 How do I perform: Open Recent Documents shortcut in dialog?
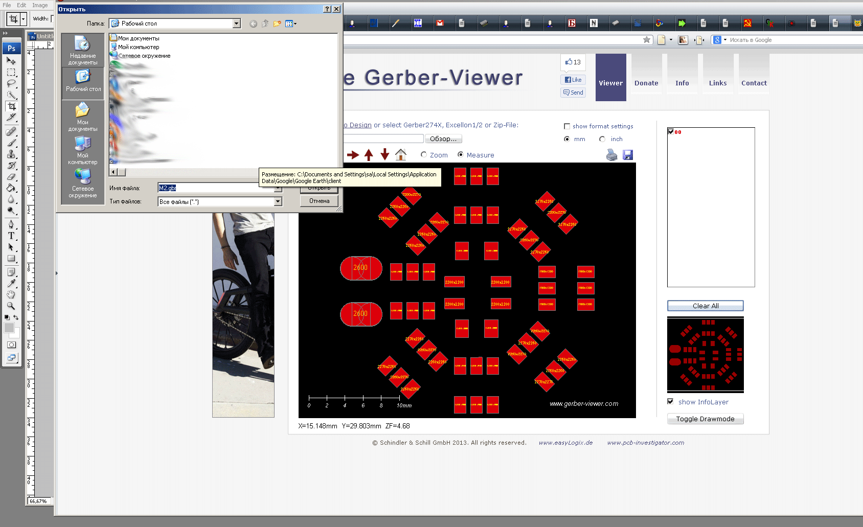tap(83, 50)
